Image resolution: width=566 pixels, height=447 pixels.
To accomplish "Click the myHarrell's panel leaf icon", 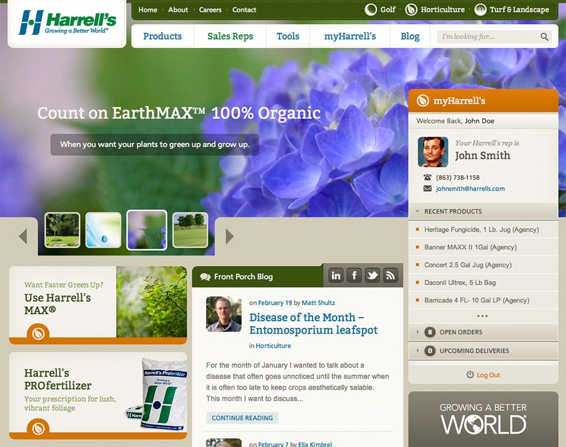I will tap(423, 100).
